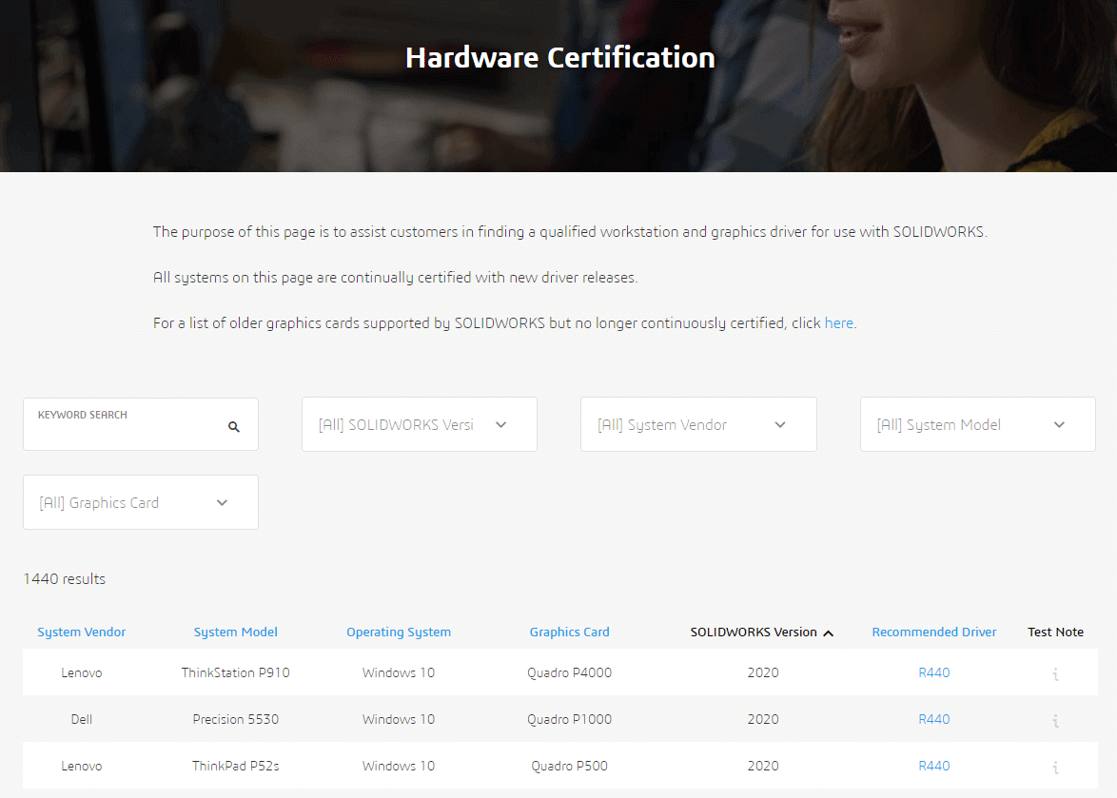1117x798 pixels.
Task: Open R440 driver link for ThinkPad P52s
Action: coord(934,766)
